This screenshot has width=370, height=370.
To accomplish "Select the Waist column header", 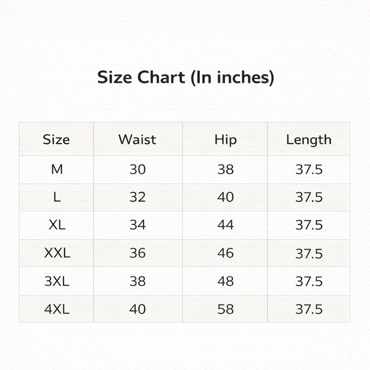I will tap(138, 139).
